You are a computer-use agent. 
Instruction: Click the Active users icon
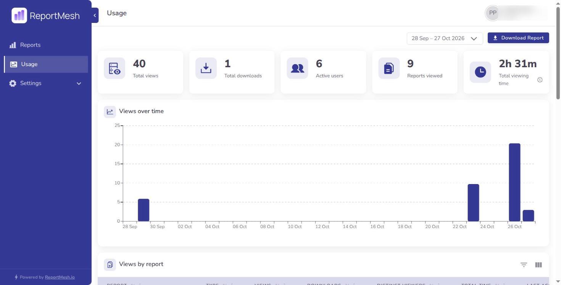coord(297,68)
